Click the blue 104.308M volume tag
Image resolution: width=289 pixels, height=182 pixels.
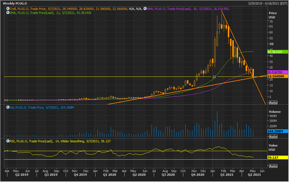[x=278, y=131]
